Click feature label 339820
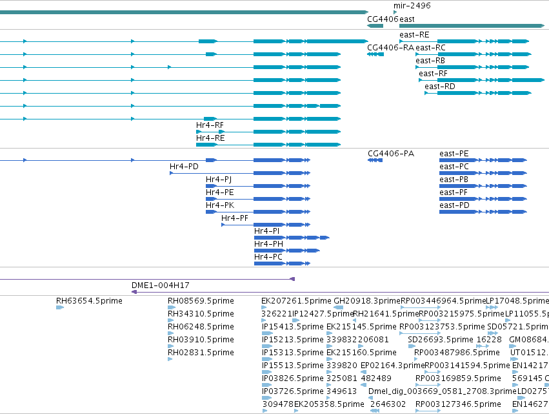Viewport: 549px width, 414px height. point(342,366)
